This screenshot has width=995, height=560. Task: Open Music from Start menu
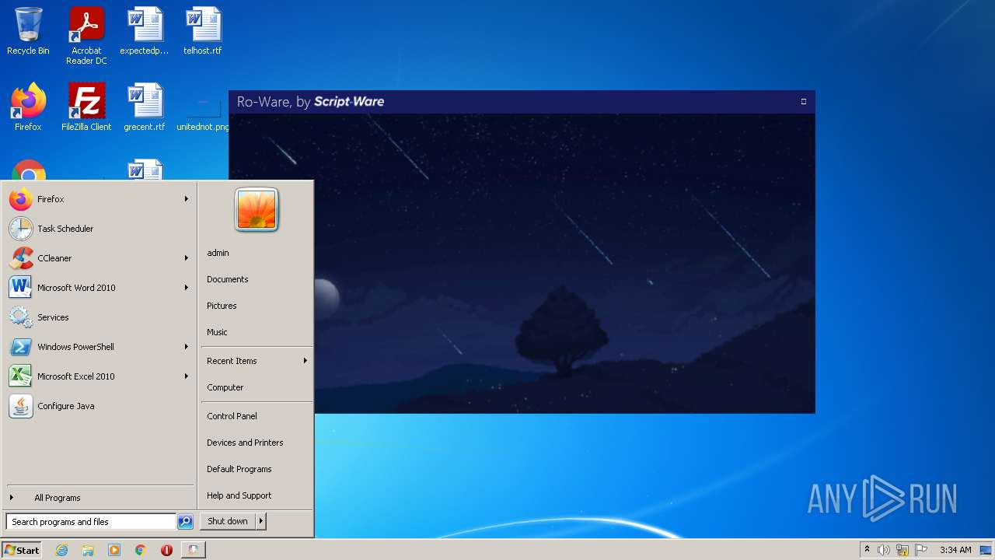[257, 332]
